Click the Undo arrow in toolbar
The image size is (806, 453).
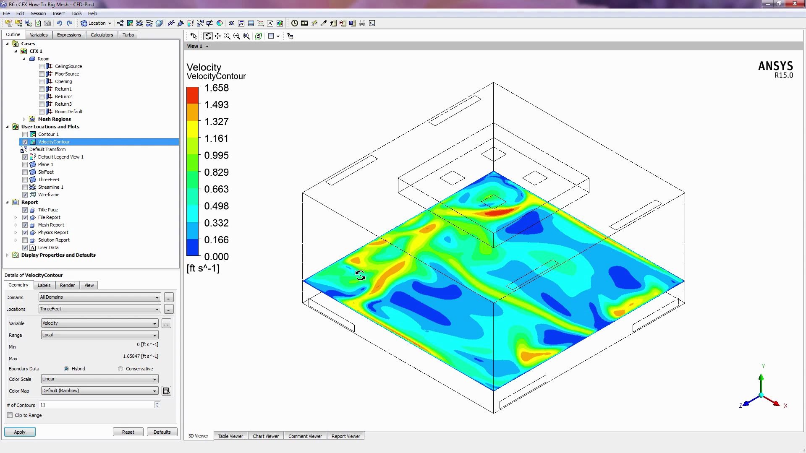click(x=60, y=23)
